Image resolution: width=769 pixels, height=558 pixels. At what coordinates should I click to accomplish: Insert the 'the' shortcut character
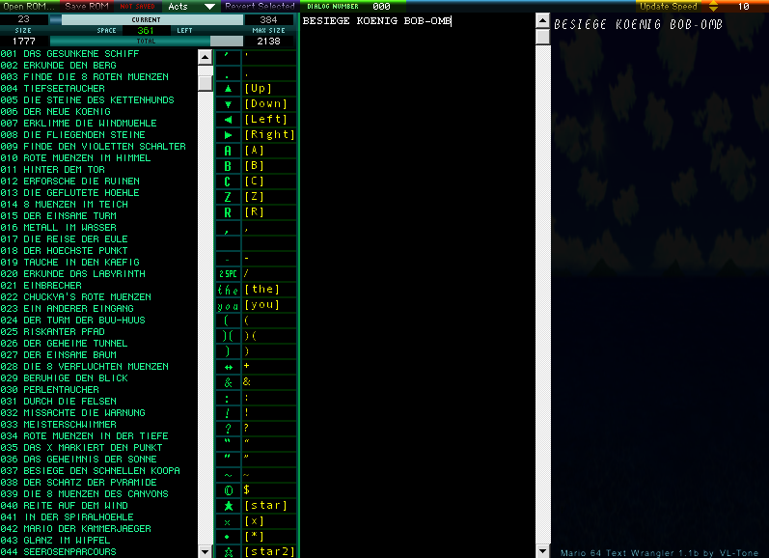(228, 290)
